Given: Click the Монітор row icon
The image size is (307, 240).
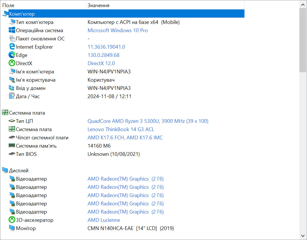Looking at the screenshot, I should click(x=12, y=228).
